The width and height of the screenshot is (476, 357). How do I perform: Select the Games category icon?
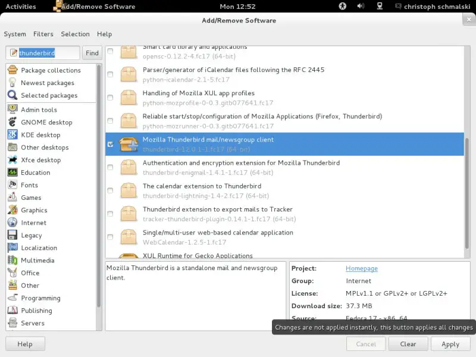12,198
